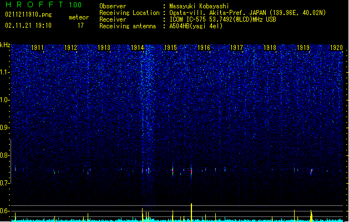Select the 1918 time marker label
This screenshot has width=349, height=222.
(x=270, y=48)
